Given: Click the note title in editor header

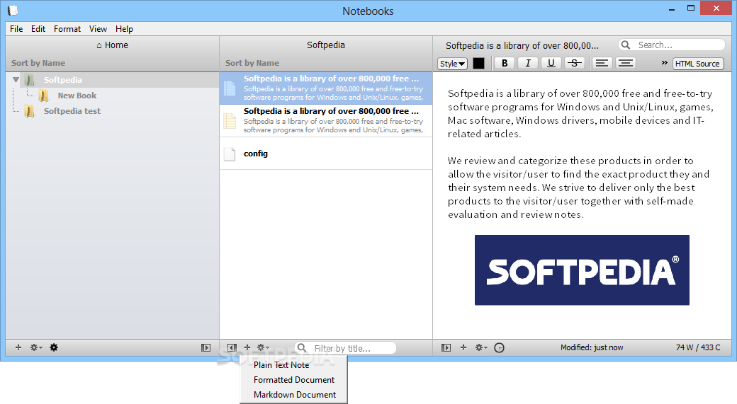Looking at the screenshot, I should 522,45.
